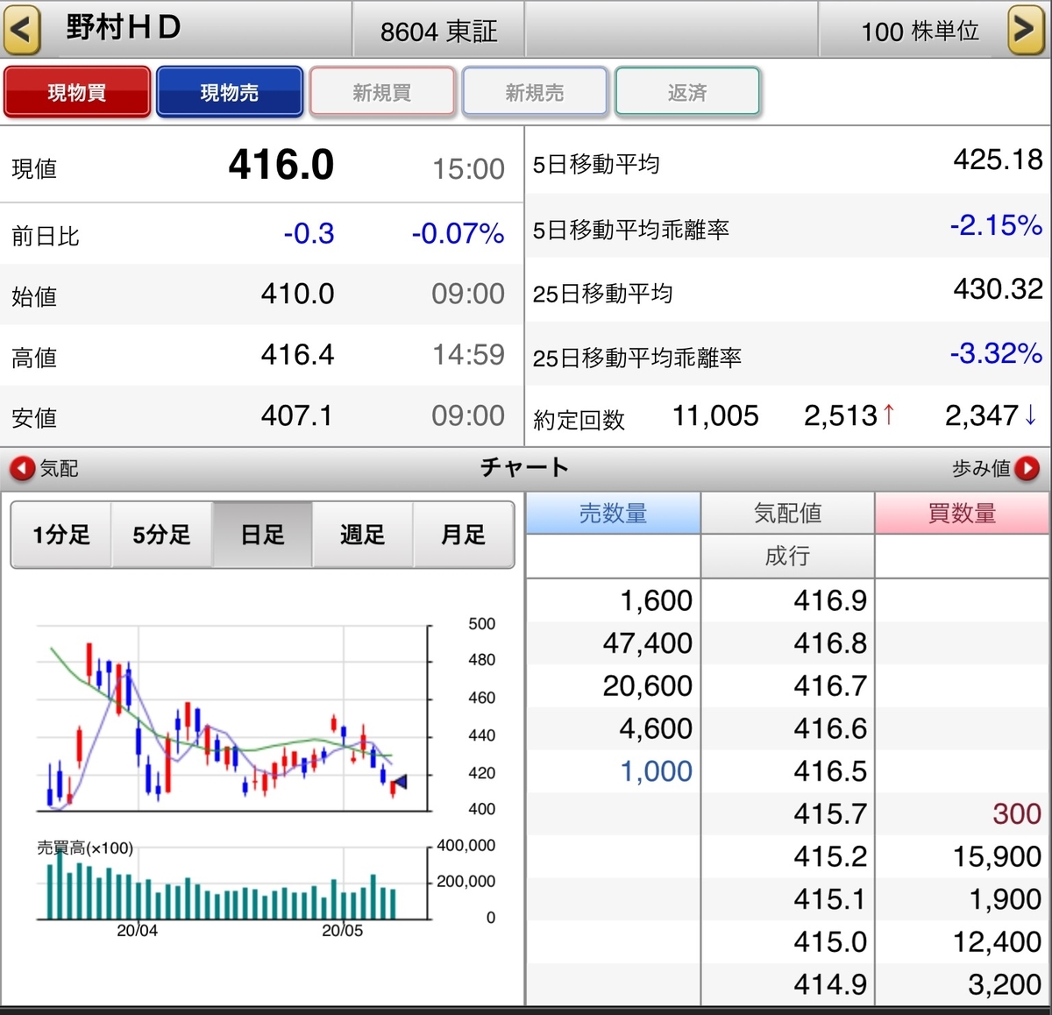Tap the 買数量 column header
Viewport: 1052px width, 1015px height.
click(963, 513)
